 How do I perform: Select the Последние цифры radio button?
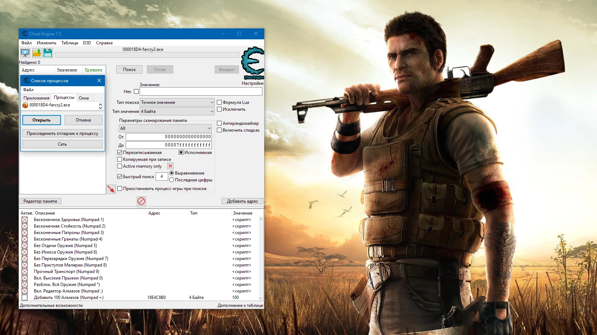(x=172, y=180)
